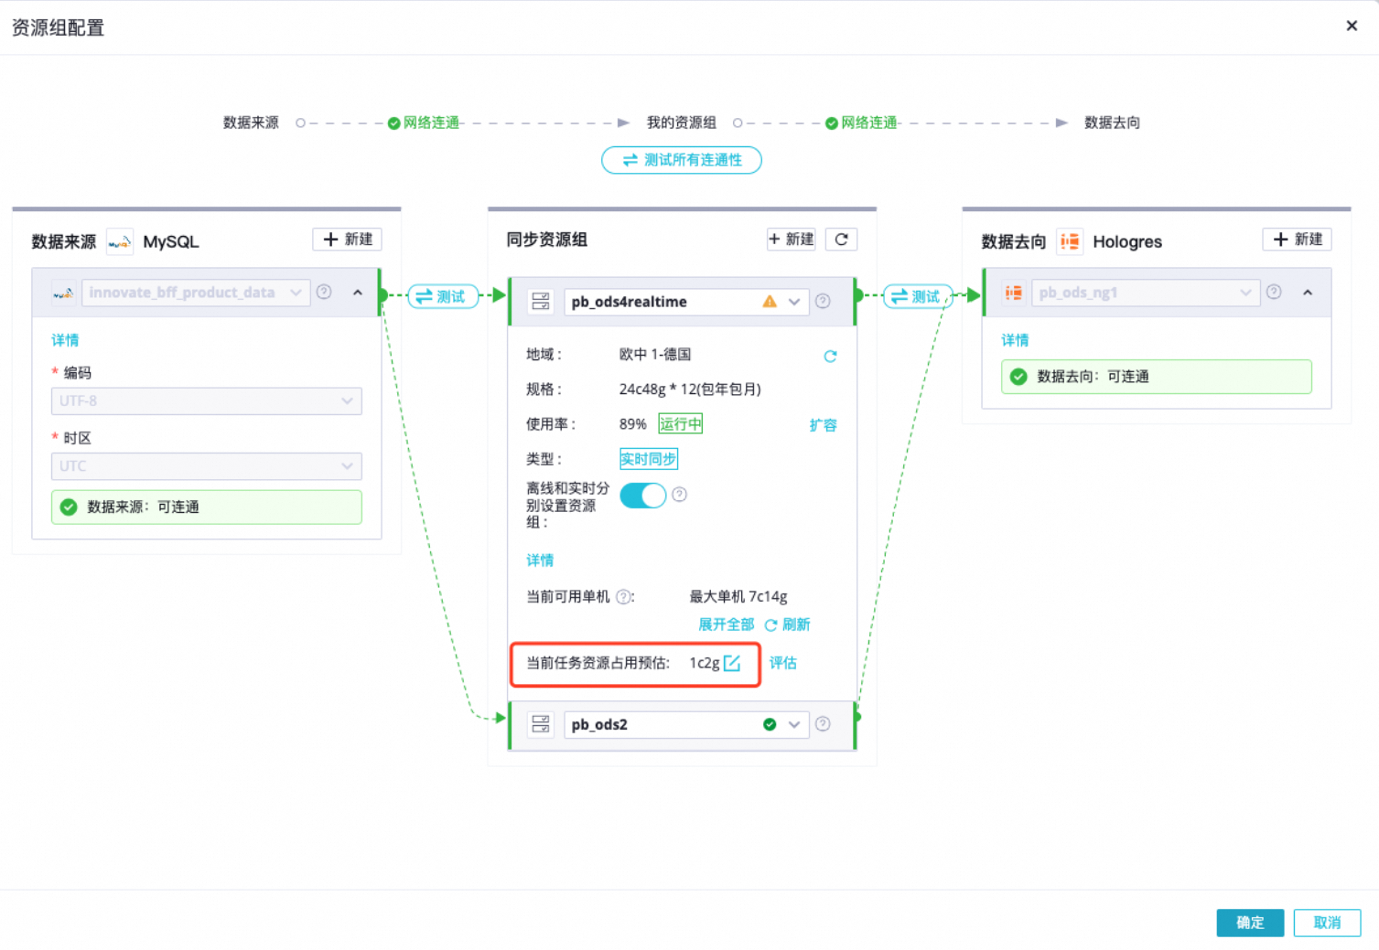Refresh the sync resource group list
The height and width of the screenshot is (950, 1379).
841,240
